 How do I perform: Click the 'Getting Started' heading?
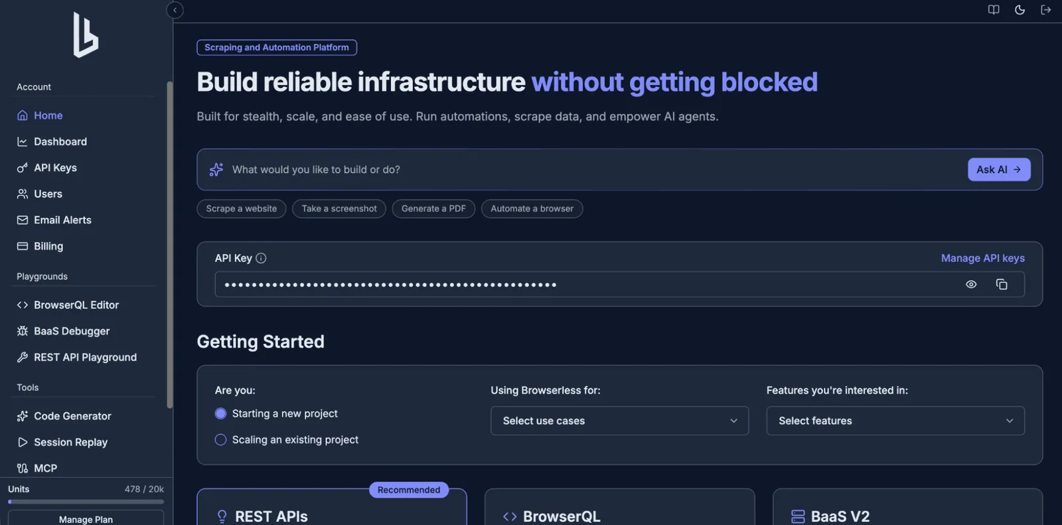coord(261,342)
